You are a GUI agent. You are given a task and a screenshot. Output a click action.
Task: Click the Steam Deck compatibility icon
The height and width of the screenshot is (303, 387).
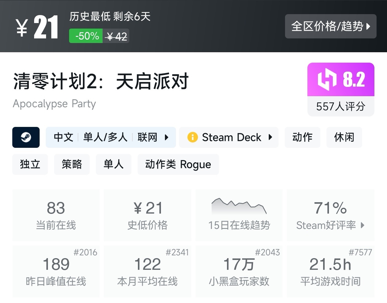193,137
